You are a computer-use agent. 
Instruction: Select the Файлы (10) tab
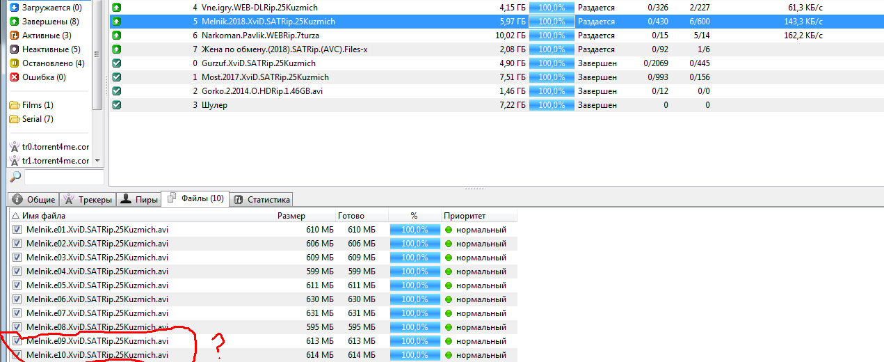pos(195,198)
